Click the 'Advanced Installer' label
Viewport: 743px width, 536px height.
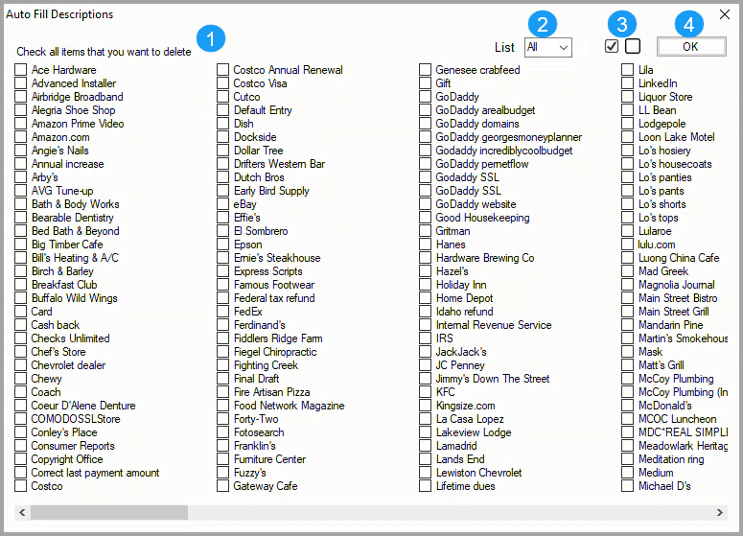tap(74, 83)
